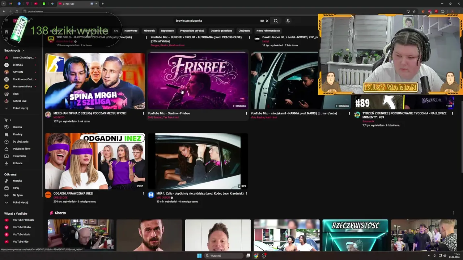The width and height of the screenshot is (463, 260).
Task: Select the Nowe rekomendacje chip
Action: [268, 31]
